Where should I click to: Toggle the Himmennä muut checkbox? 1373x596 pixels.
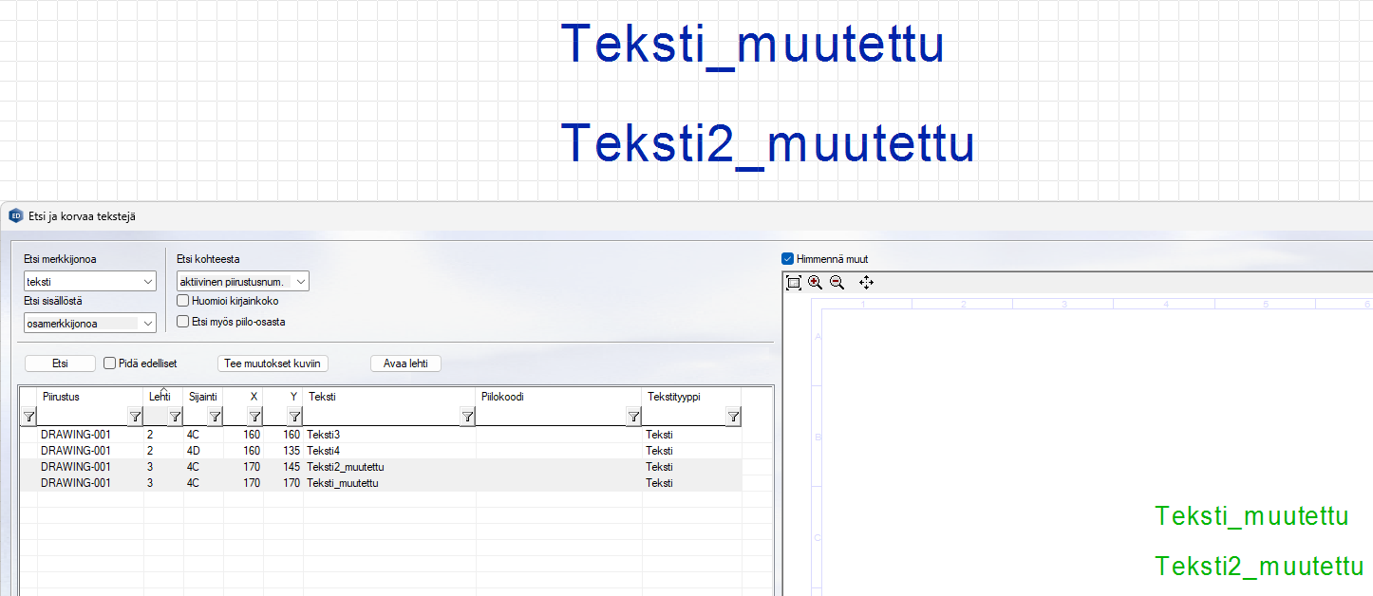(x=787, y=259)
